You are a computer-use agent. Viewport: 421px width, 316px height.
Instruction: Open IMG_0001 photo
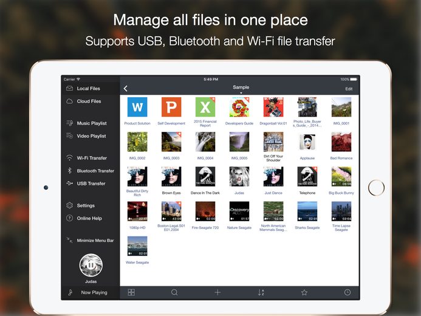(341, 107)
